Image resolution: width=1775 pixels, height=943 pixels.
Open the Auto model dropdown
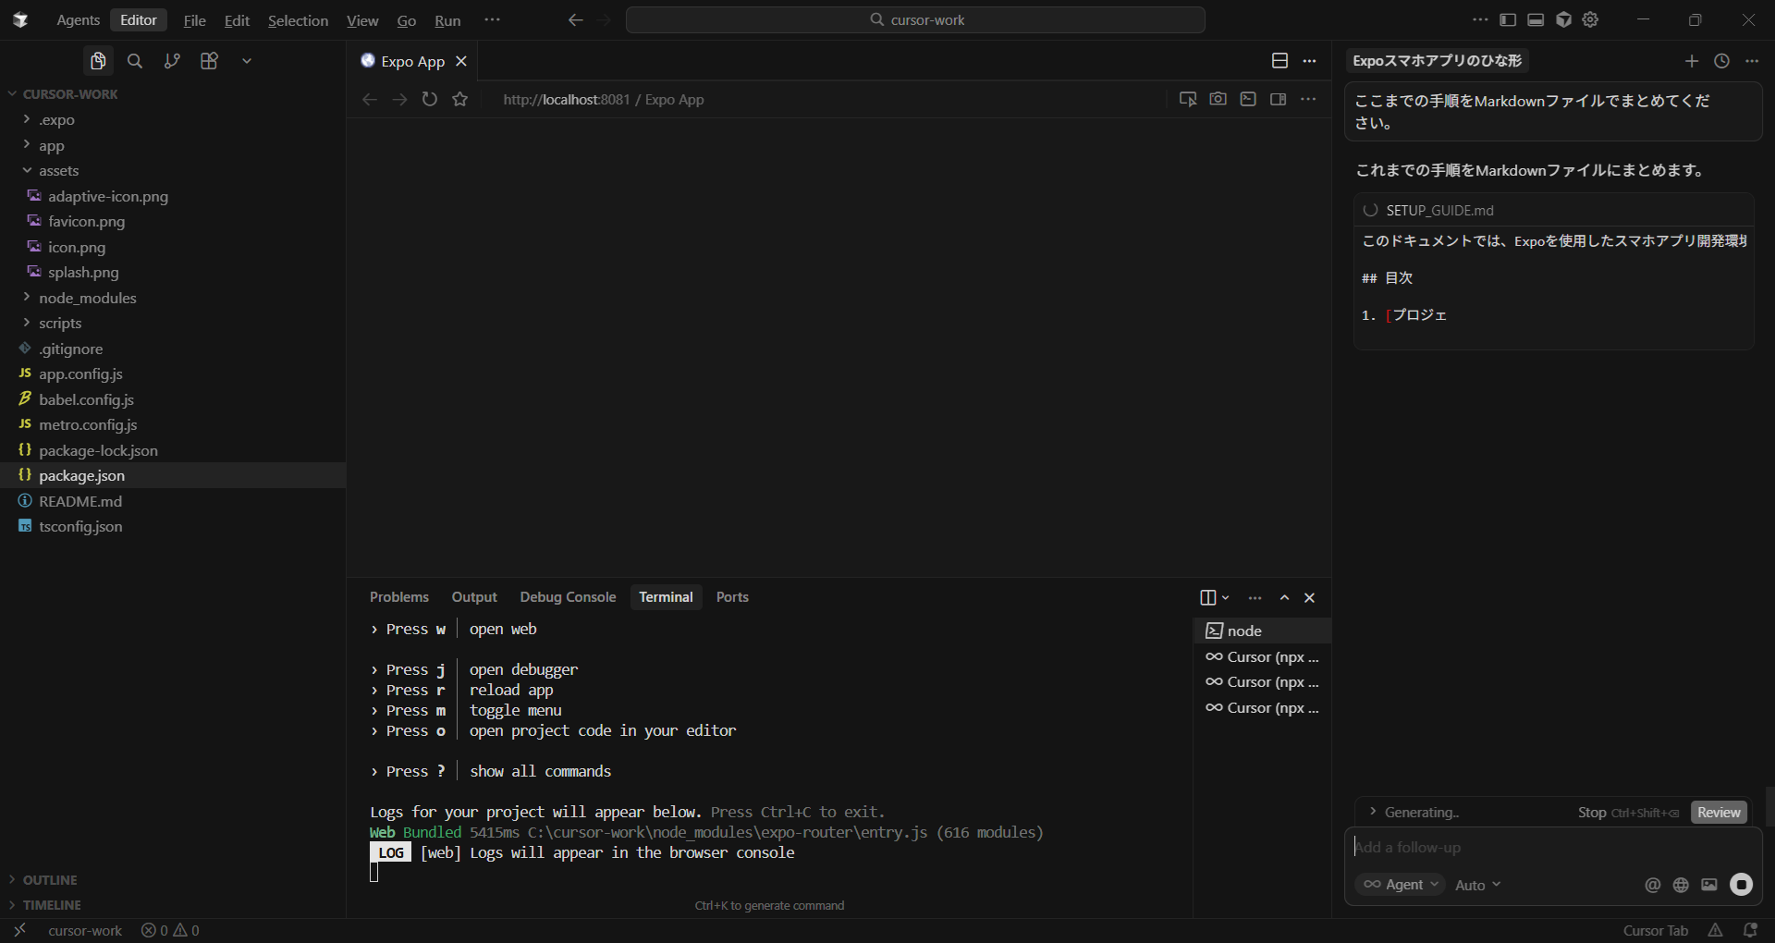tap(1477, 885)
